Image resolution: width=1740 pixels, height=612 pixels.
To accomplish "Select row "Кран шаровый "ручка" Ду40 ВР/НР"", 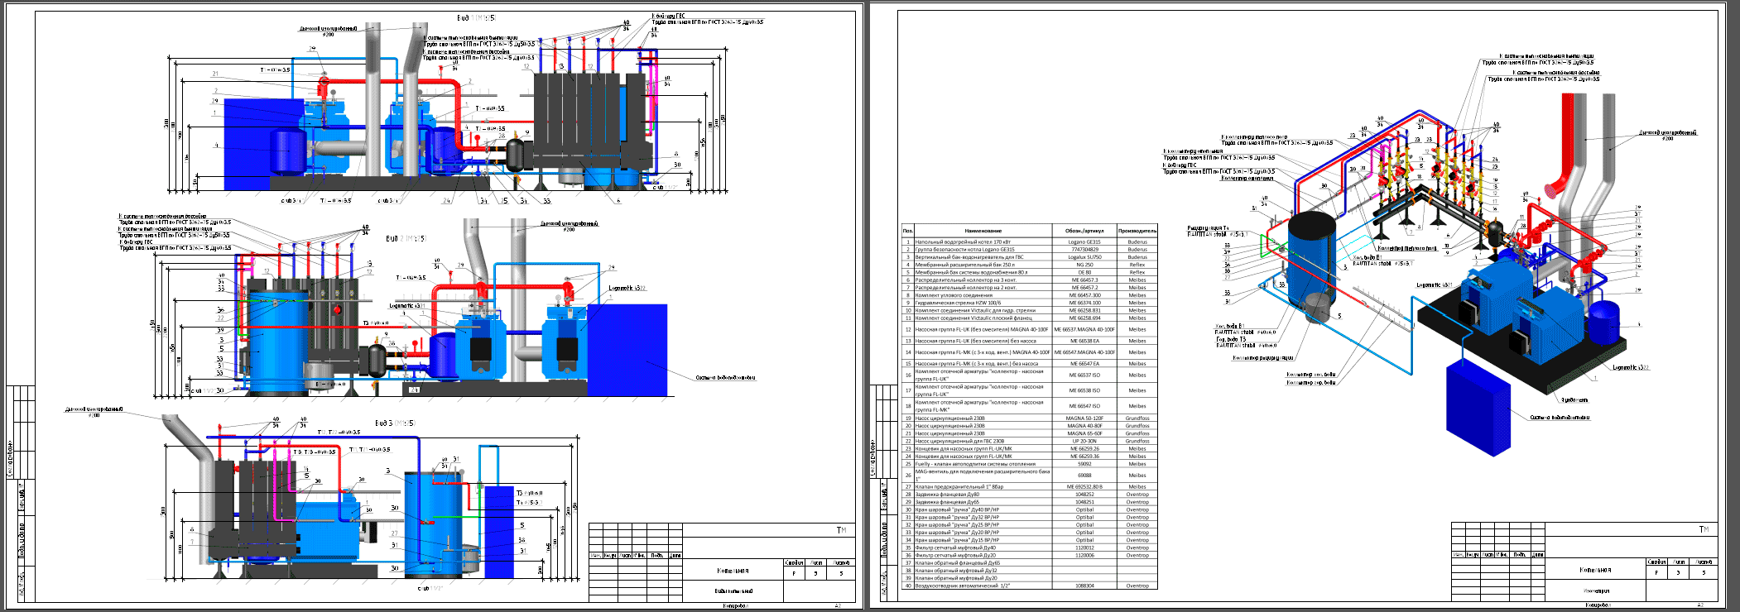I will [1030, 509].
